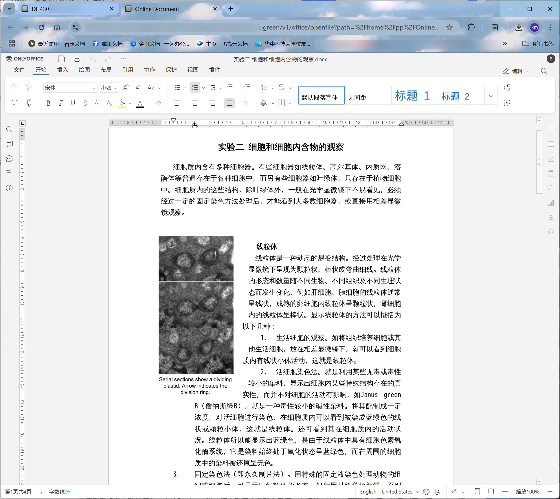
Task: Open Table settings in right sidebar
Action: (x=551, y=144)
